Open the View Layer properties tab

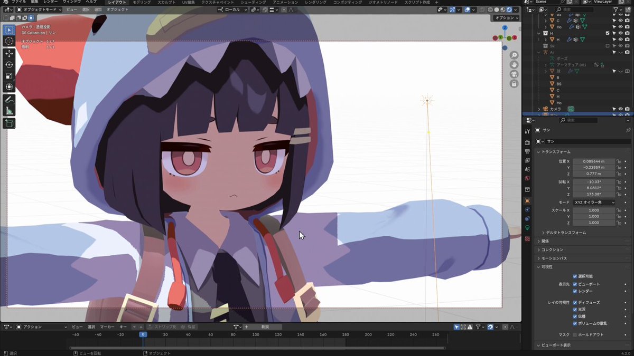click(527, 160)
